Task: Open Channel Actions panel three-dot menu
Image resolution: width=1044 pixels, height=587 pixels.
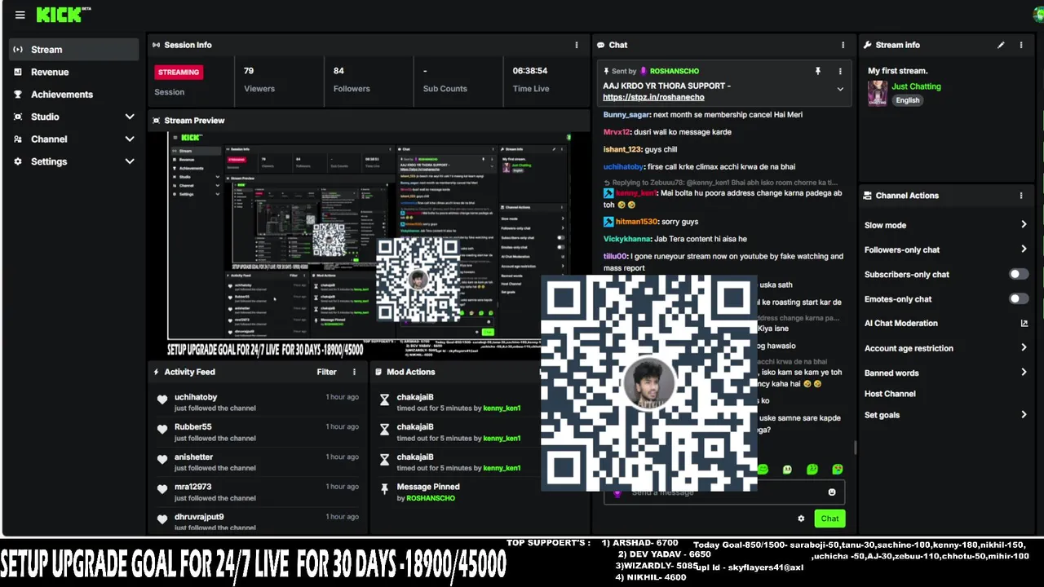Action: pos(1021,196)
